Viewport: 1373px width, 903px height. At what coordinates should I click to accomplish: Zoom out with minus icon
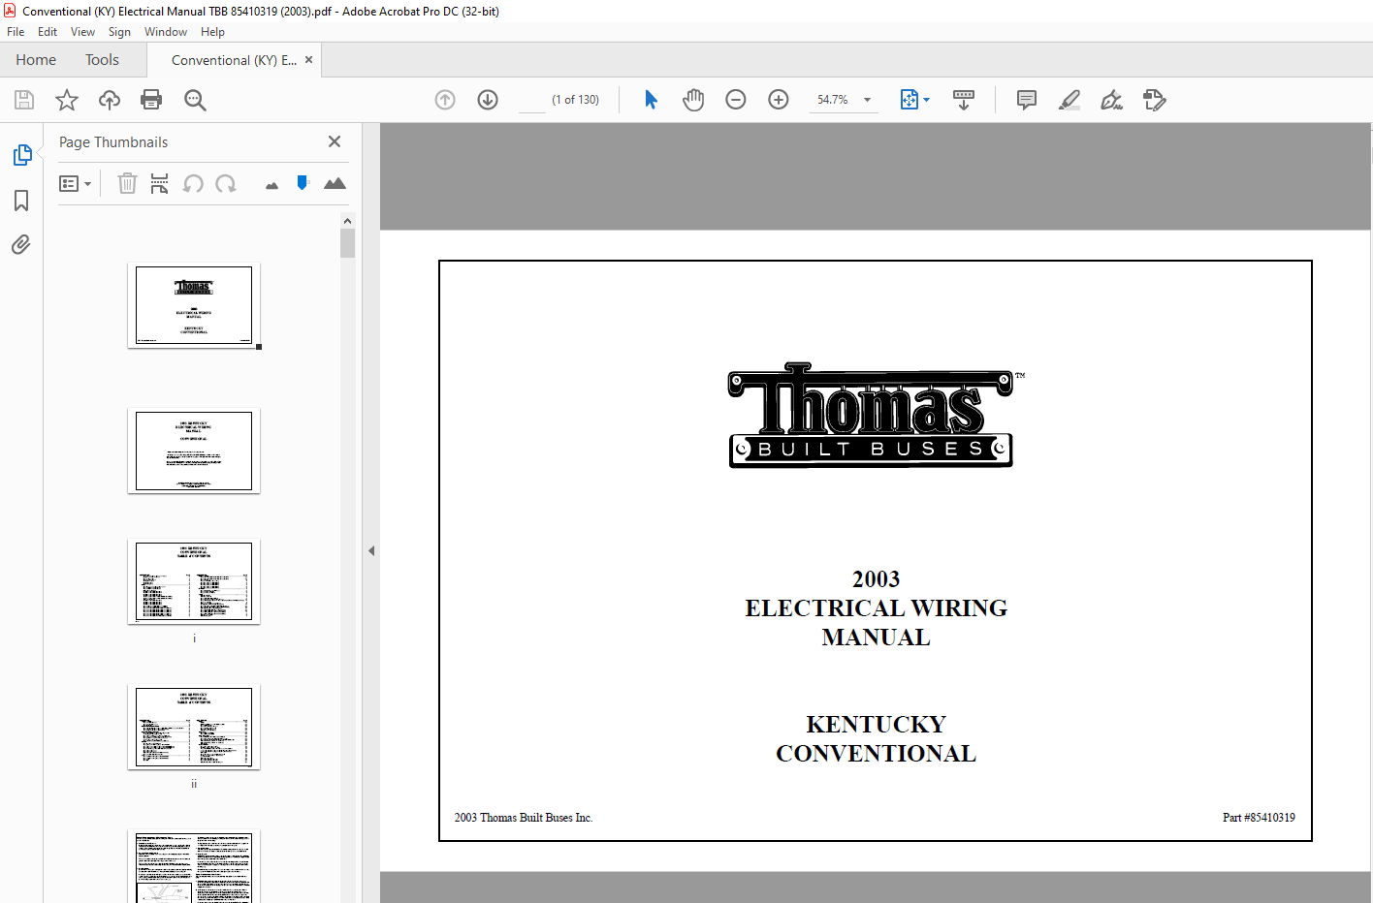click(x=736, y=100)
